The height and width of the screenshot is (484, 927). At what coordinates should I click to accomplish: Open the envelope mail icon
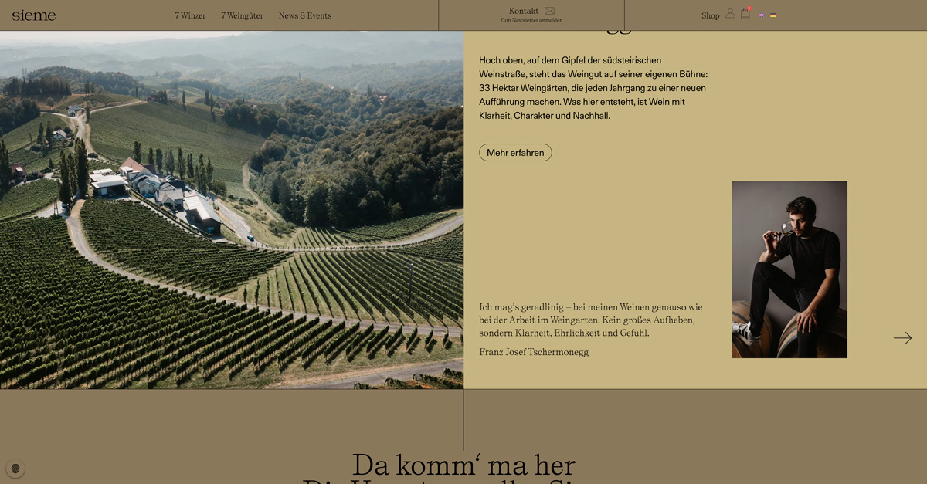tap(549, 11)
